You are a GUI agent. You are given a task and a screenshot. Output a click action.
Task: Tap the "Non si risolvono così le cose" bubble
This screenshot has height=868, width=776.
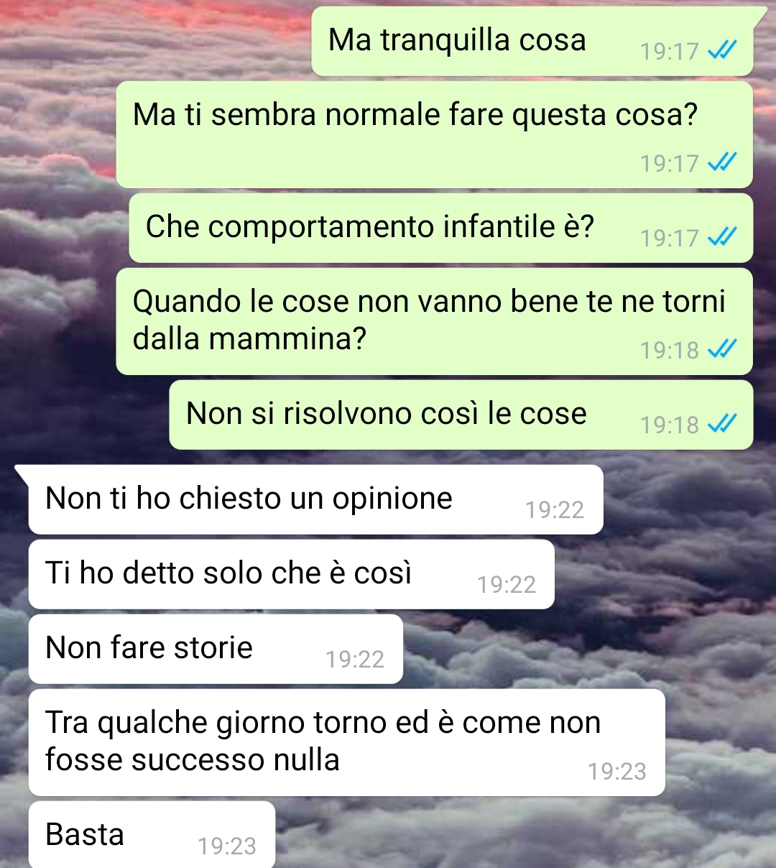tap(461, 415)
